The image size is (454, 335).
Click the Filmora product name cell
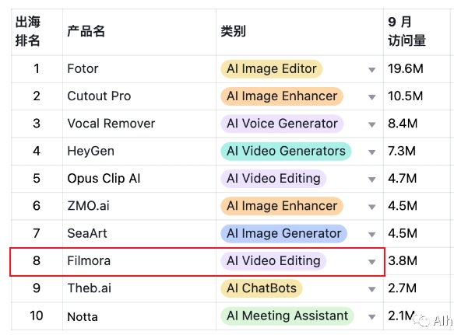point(139,261)
